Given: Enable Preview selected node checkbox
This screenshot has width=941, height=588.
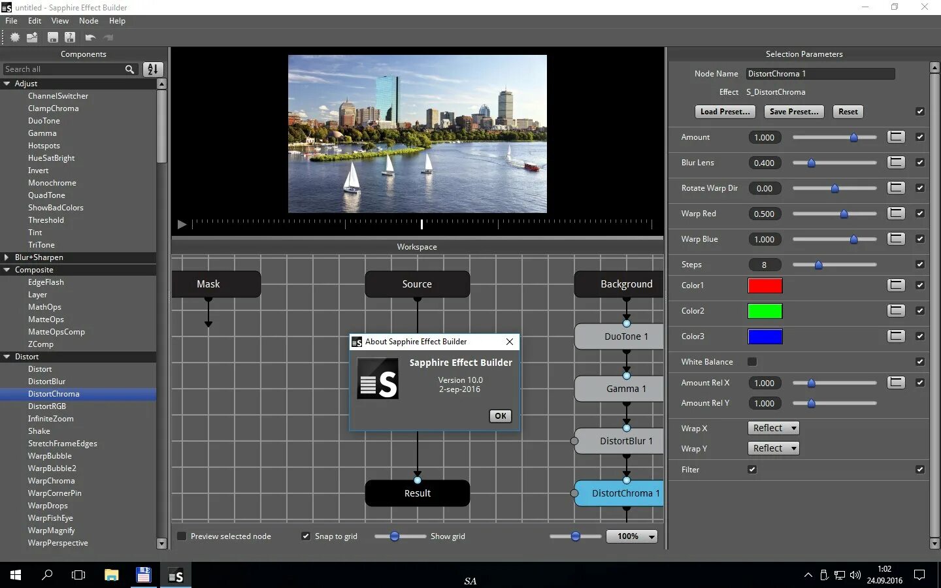Looking at the screenshot, I should [x=182, y=536].
